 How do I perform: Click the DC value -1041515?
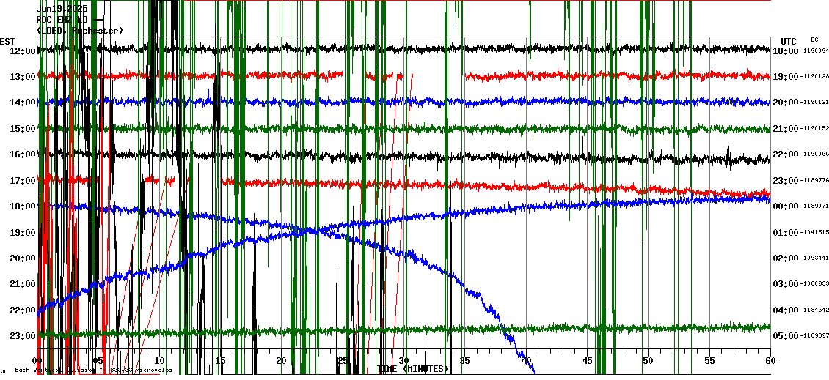pos(814,232)
